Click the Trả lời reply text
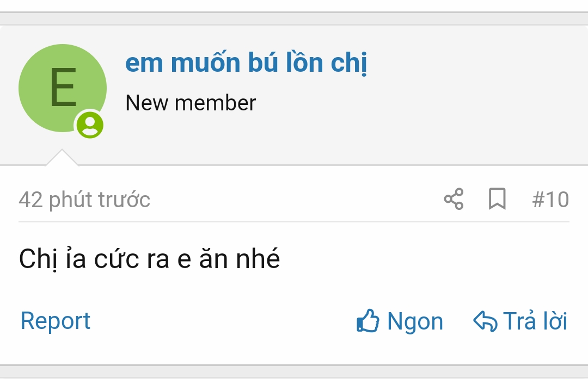The image size is (588, 379). [535, 321]
